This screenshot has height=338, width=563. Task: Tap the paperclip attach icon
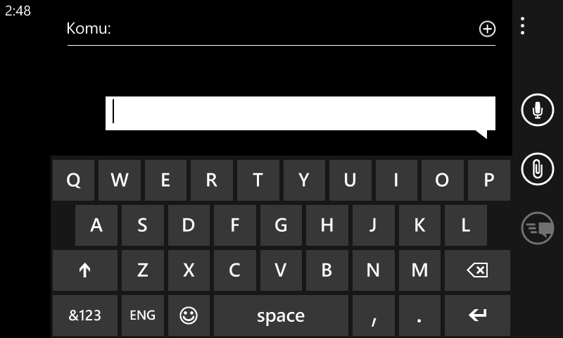point(537,169)
